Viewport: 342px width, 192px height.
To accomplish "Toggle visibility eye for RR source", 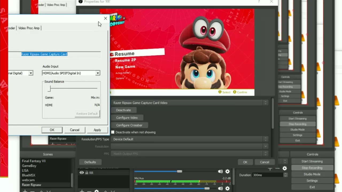I will coord(82,173).
